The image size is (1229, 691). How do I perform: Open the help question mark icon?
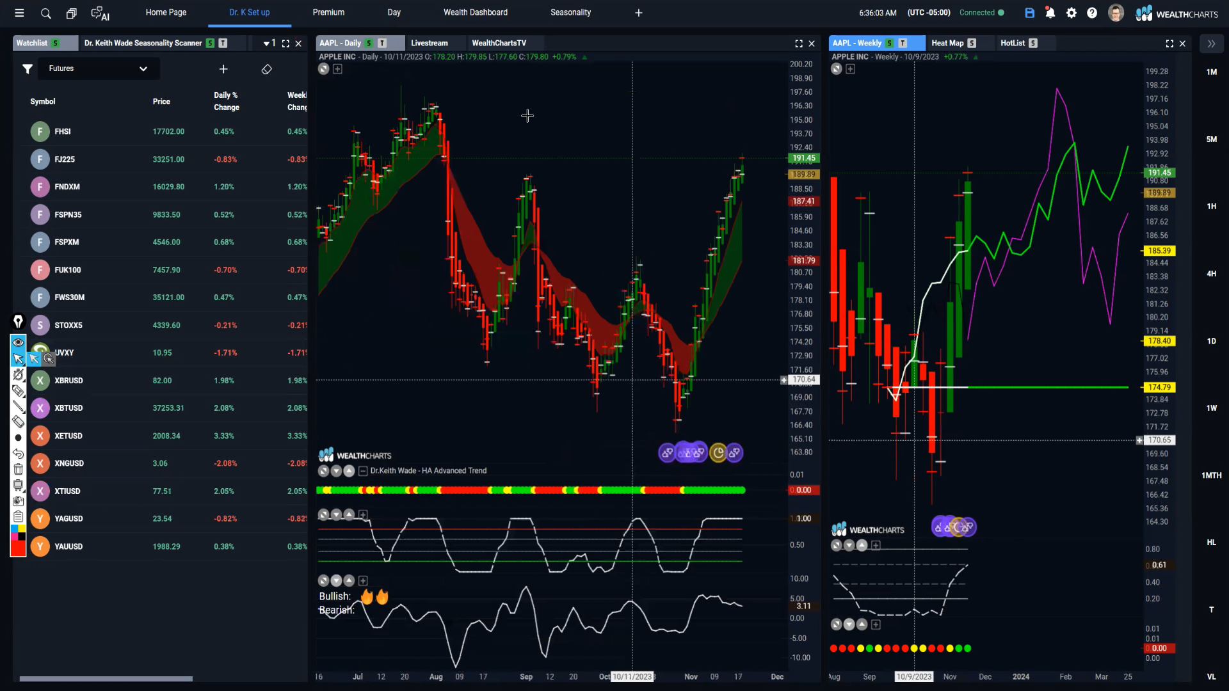(1092, 13)
